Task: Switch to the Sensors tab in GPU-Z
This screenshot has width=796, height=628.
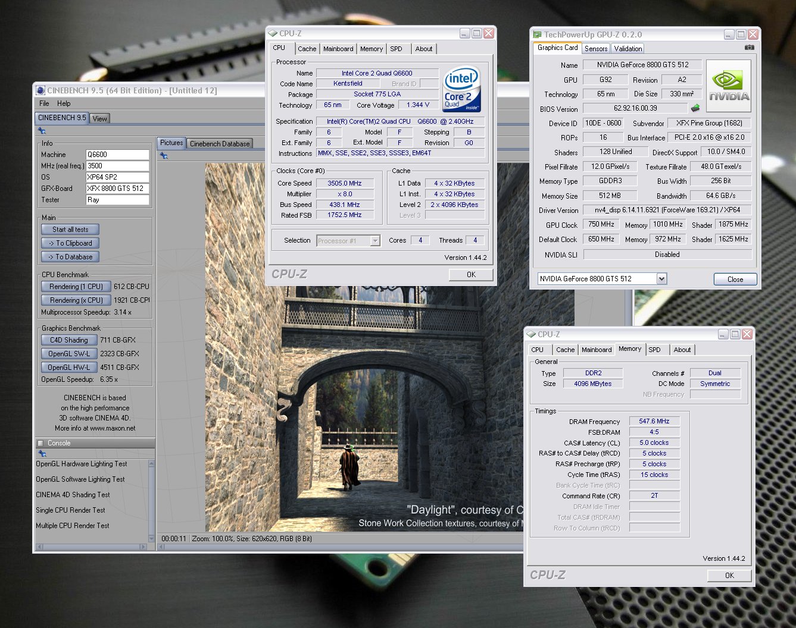Action: point(596,49)
